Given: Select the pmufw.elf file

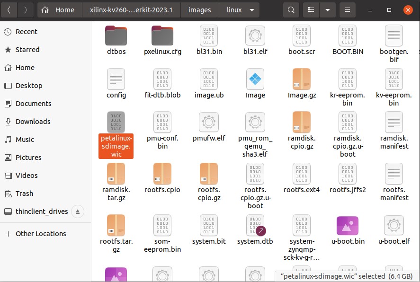Looking at the screenshot, I should 208,122.
